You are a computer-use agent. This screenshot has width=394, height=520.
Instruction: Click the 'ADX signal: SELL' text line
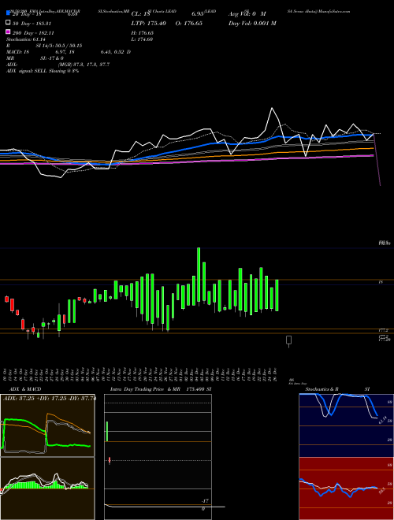click(x=43, y=71)
